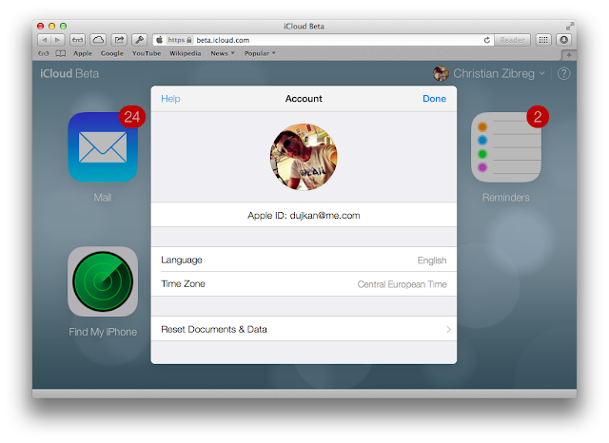Click the Reminders label

tap(505, 198)
